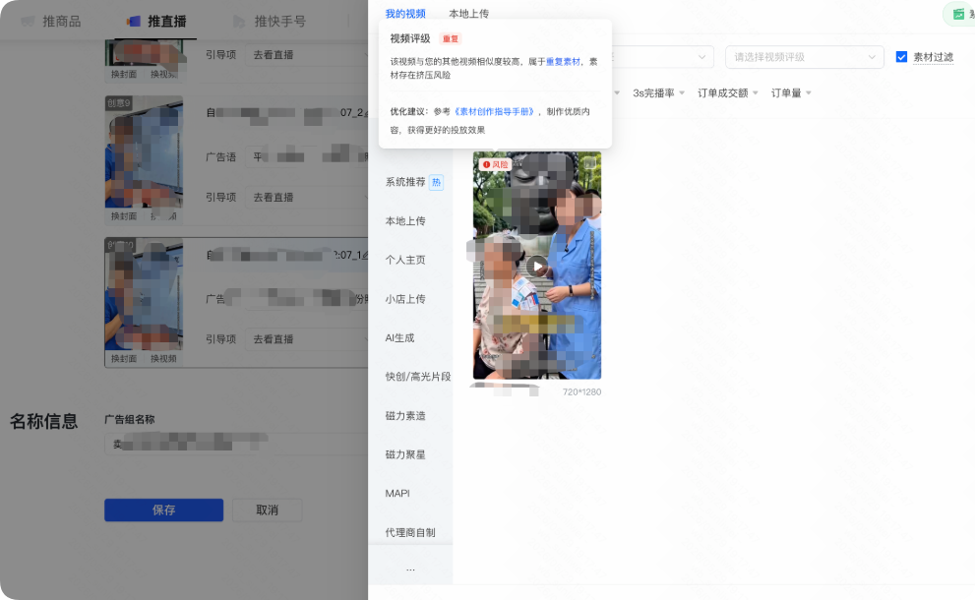The height and width of the screenshot is (600, 975).
Task: Click the 推快手号 play icon
Action: click(239, 22)
